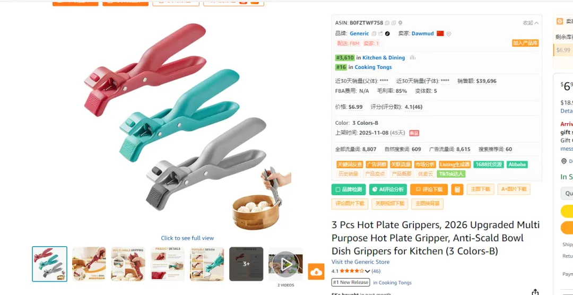Click the orange cloud download icon under gallery
Viewport: 573px width, 295px height.
tap(316, 272)
